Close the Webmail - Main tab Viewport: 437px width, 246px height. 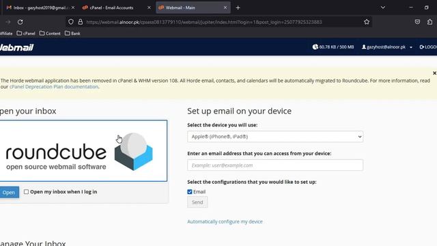click(x=225, y=8)
